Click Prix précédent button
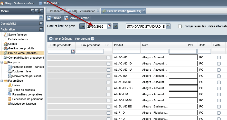 [x=60, y=39]
